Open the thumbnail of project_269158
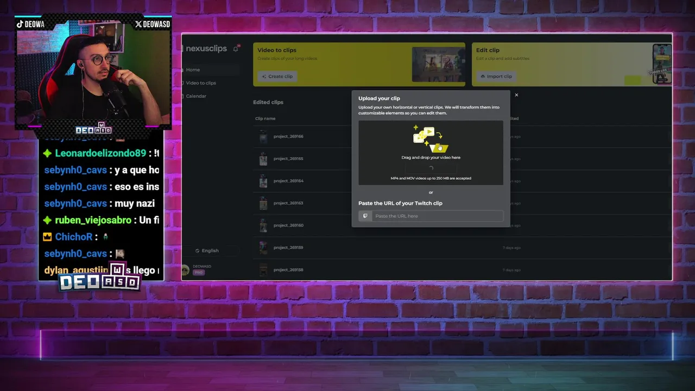 pos(263,270)
